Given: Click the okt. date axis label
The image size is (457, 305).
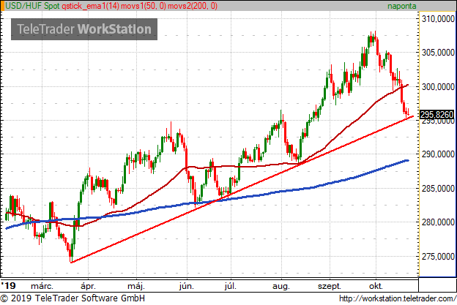Looking at the screenshot, I should click(376, 286).
